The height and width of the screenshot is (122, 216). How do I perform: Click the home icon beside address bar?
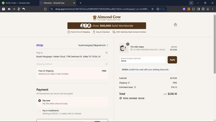(45, 9)
